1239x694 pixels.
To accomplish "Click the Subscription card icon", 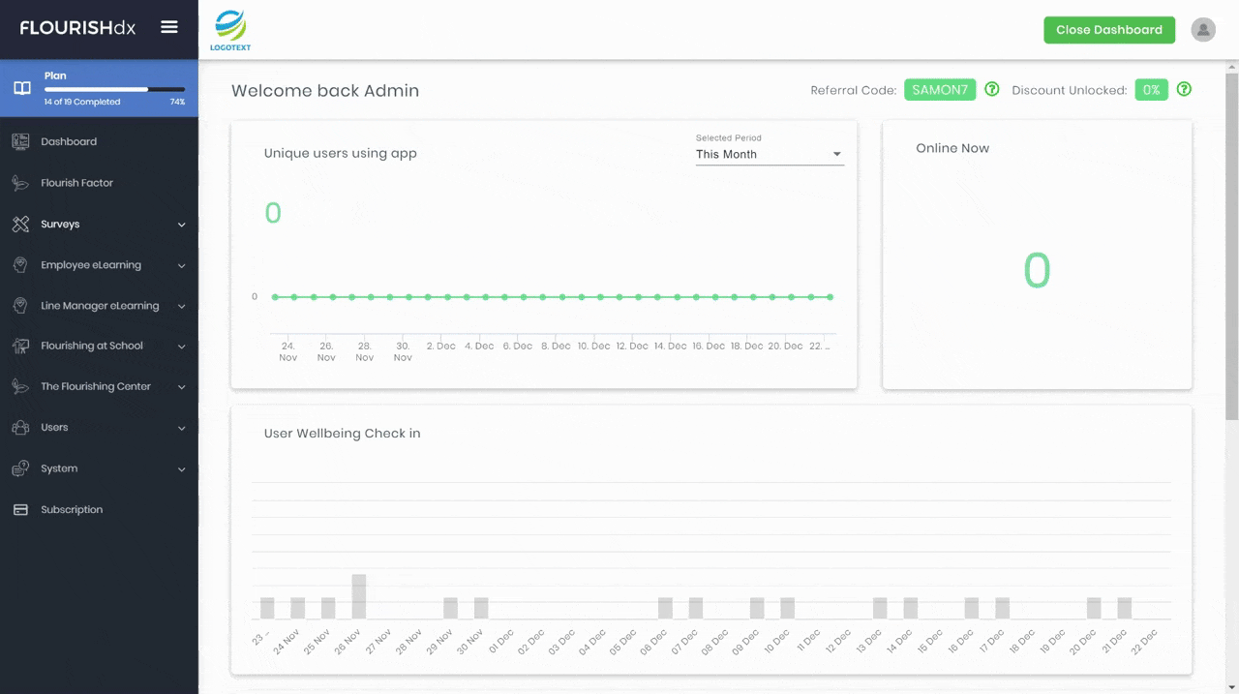I will coord(20,509).
